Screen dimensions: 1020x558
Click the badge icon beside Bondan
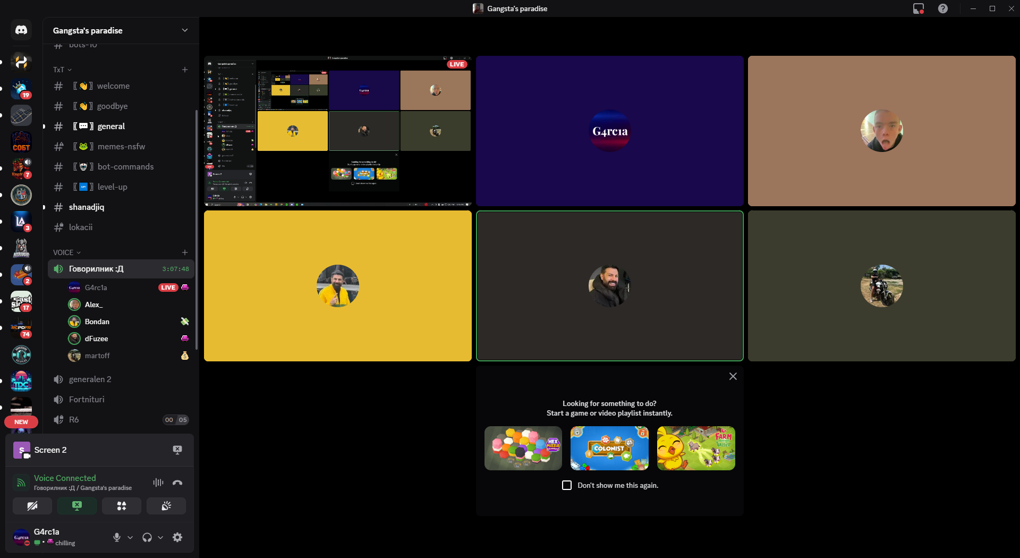[185, 322]
